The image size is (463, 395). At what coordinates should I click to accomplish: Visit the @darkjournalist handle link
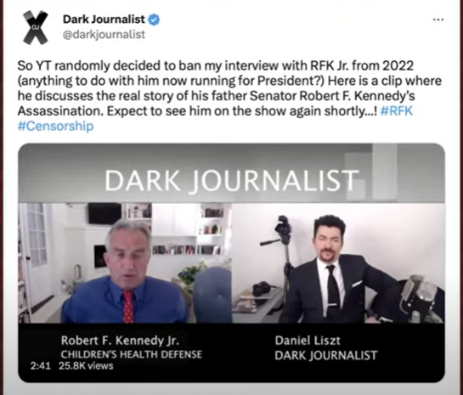[x=104, y=35]
